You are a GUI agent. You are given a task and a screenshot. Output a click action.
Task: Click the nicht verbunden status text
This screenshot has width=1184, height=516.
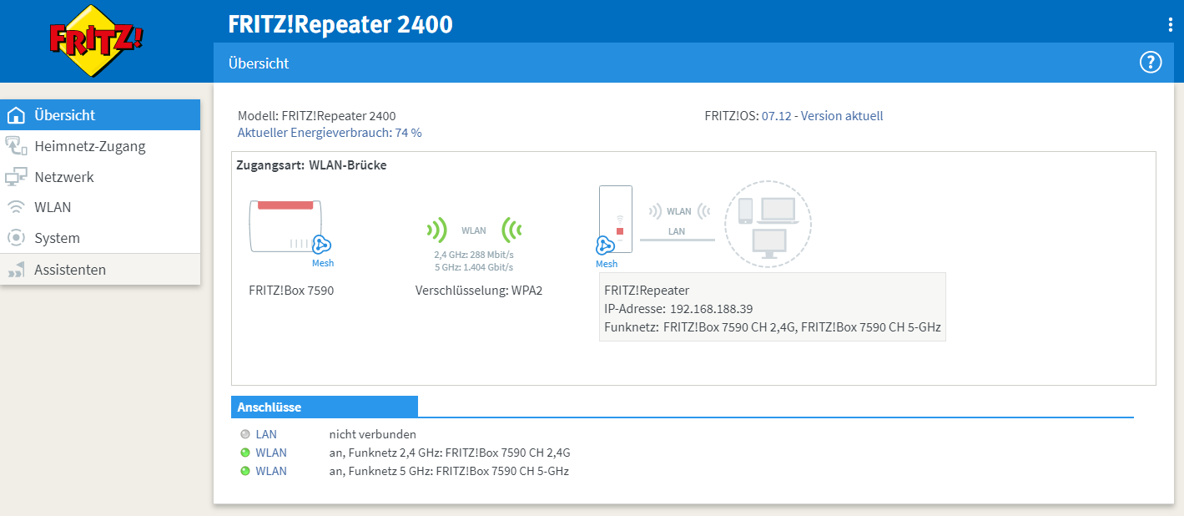click(372, 434)
